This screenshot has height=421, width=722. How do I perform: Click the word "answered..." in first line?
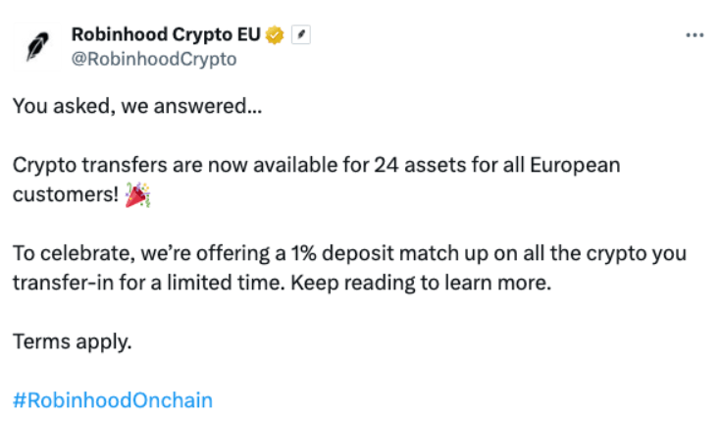[208, 106]
